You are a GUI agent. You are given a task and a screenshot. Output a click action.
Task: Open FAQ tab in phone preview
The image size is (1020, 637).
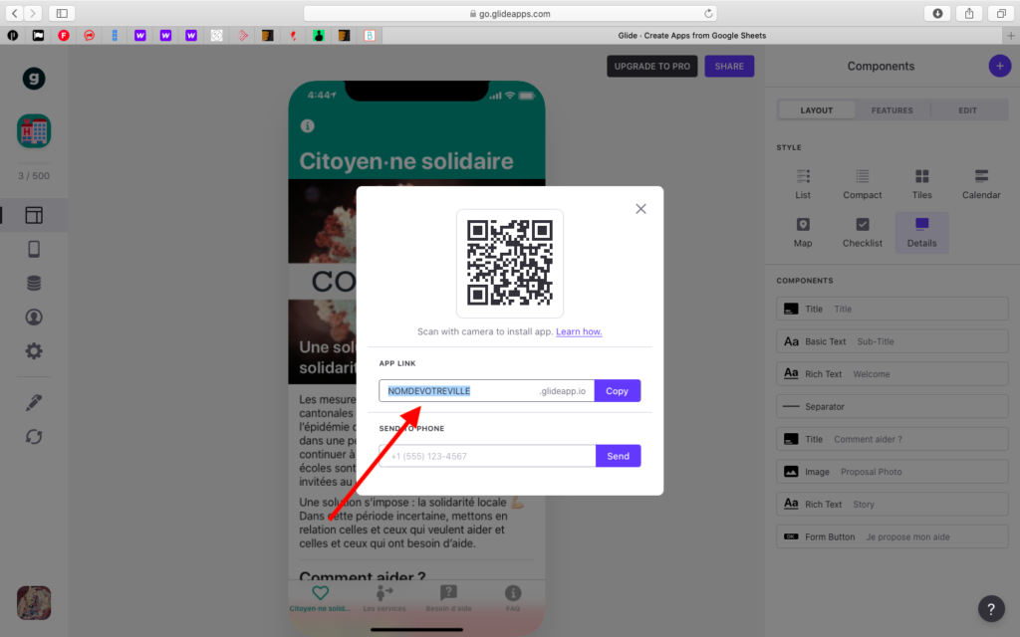coord(513,598)
